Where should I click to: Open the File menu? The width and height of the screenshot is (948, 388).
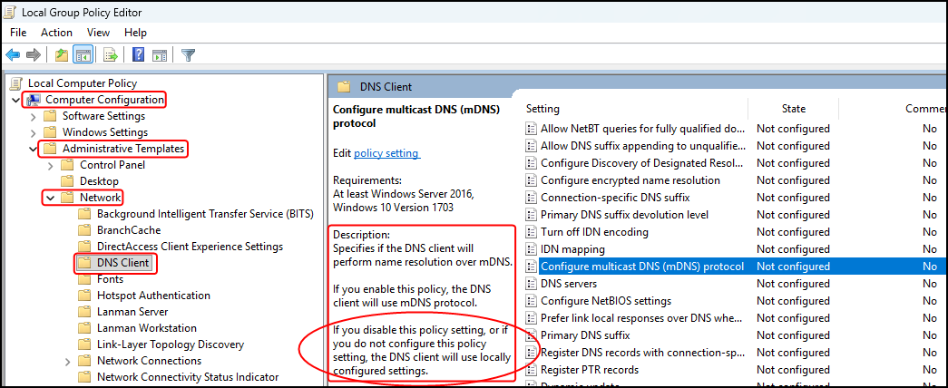point(18,33)
